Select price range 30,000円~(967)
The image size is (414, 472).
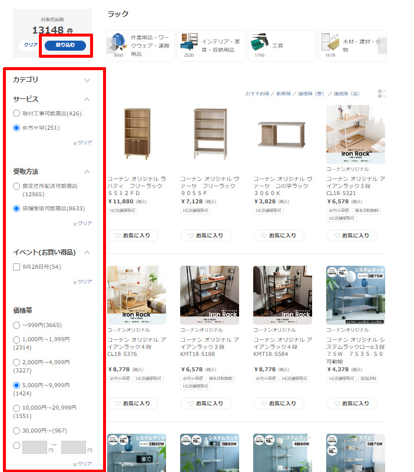16,431
